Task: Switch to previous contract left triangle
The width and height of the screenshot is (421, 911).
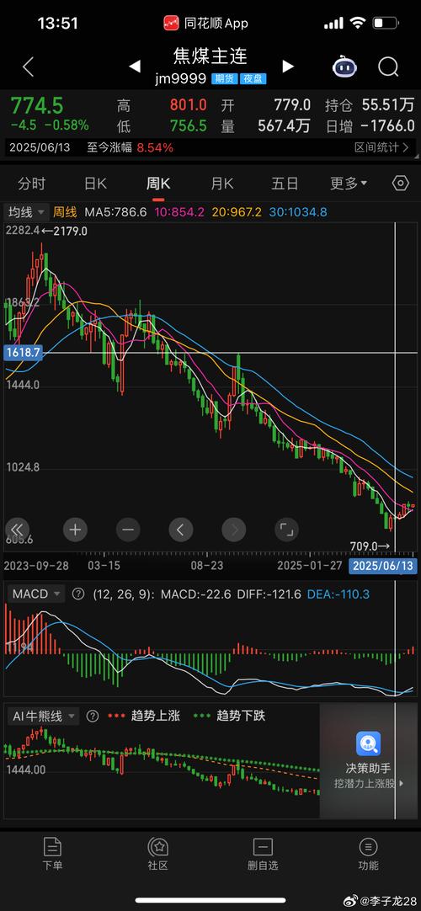Action: pyautogui.click(x=135, y=67)
